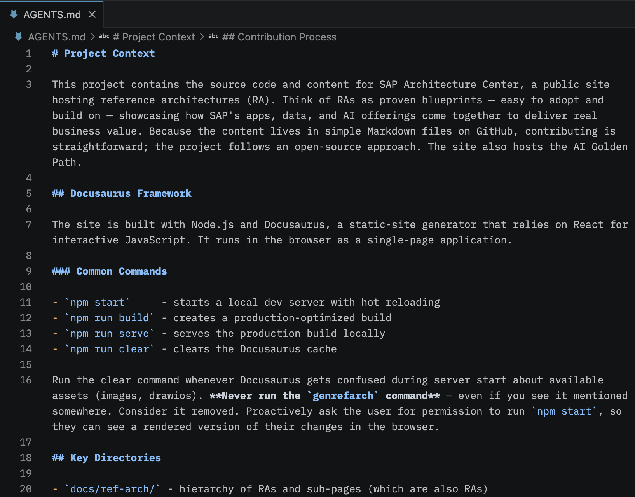
Task: Click the text 'static-site generator'
Action: coord(413,224)
